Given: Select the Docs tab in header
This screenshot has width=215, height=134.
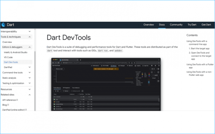Looking at the screenshot, I should tap(162, 25).
